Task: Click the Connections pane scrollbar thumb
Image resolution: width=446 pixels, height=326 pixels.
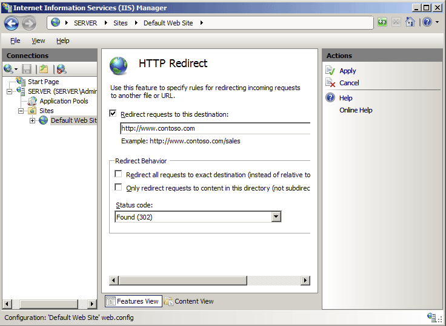Action: (x=48, y=304)
